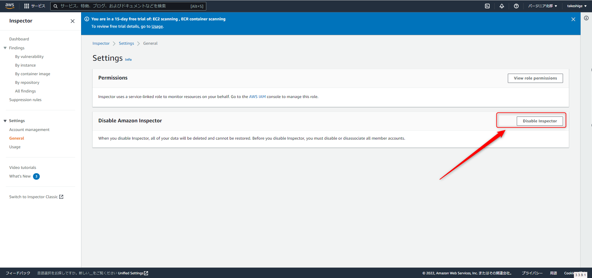592x278 pixels.
Task: Open the info panel icon at right edge
Action: 586,18
